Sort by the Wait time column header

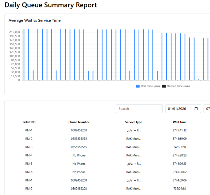coord(180,122)
